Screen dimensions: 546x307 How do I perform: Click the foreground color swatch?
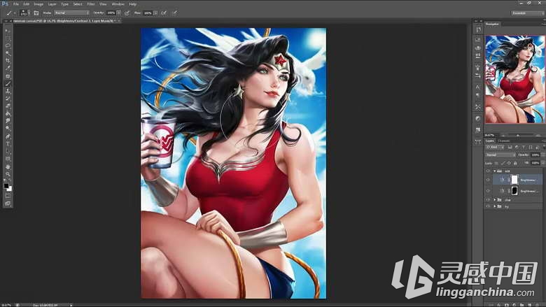click(6, 186)
